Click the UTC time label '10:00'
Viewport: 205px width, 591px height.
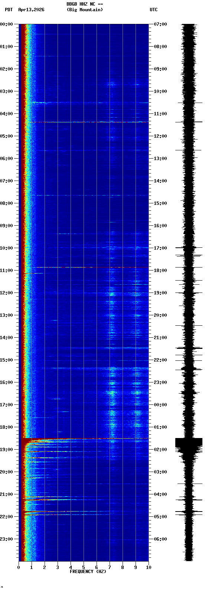tap(160, 91)
